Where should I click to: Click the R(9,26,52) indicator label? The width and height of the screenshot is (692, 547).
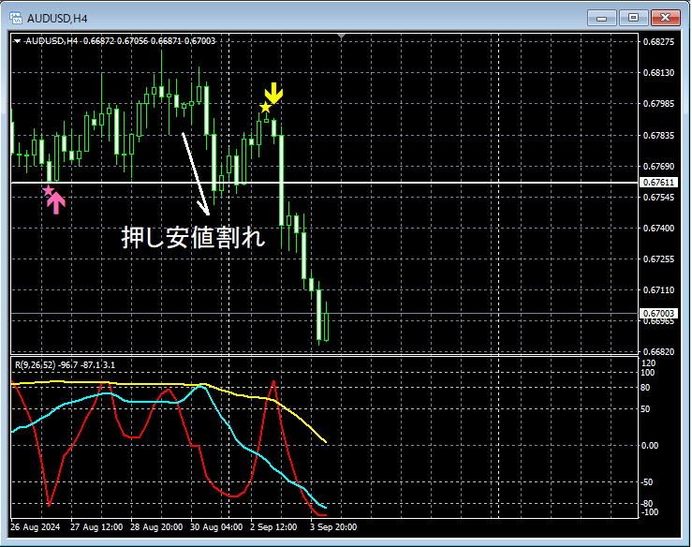pyautogui.click(x=65, y=365)
